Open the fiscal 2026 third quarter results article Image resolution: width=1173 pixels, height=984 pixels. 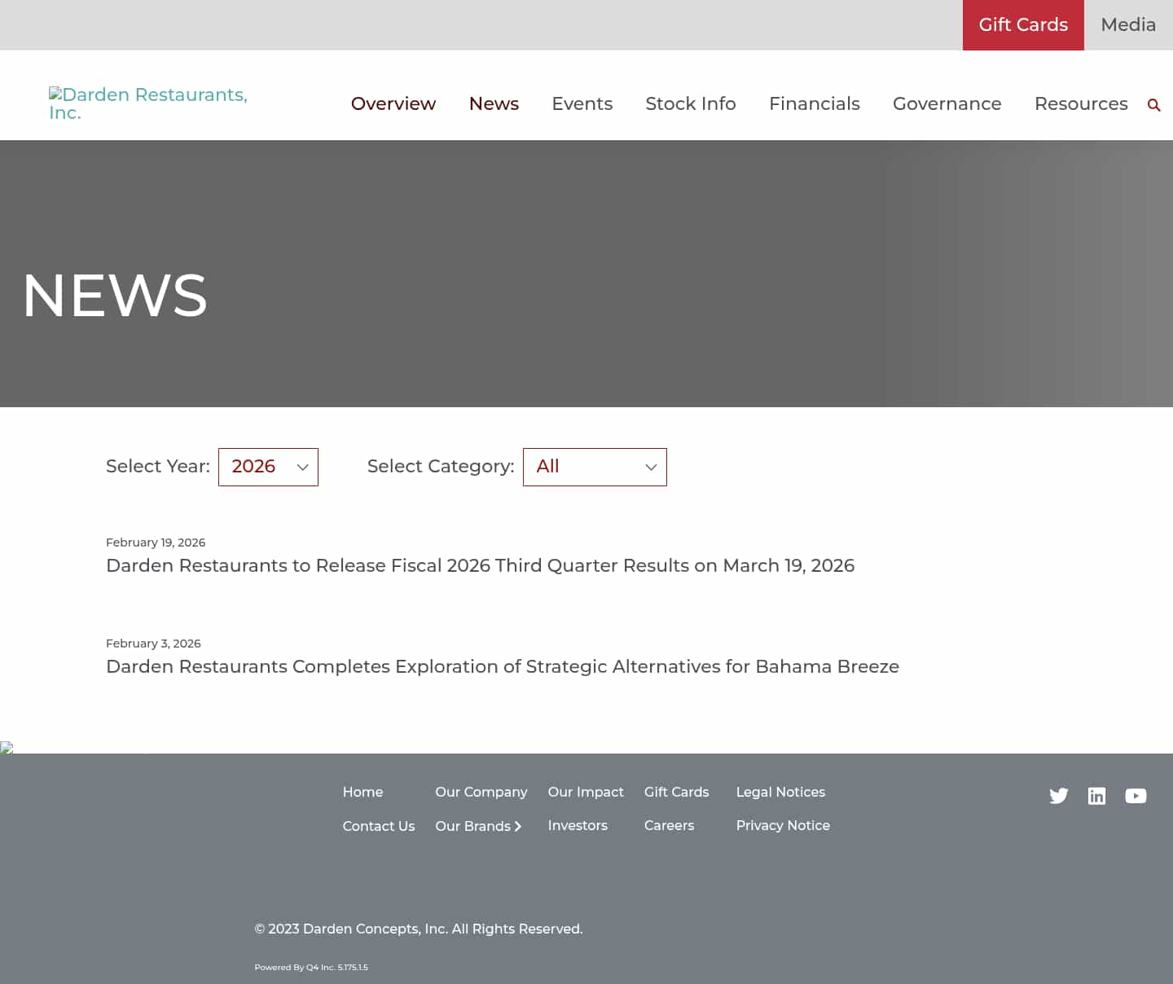[x=480, y=565]
